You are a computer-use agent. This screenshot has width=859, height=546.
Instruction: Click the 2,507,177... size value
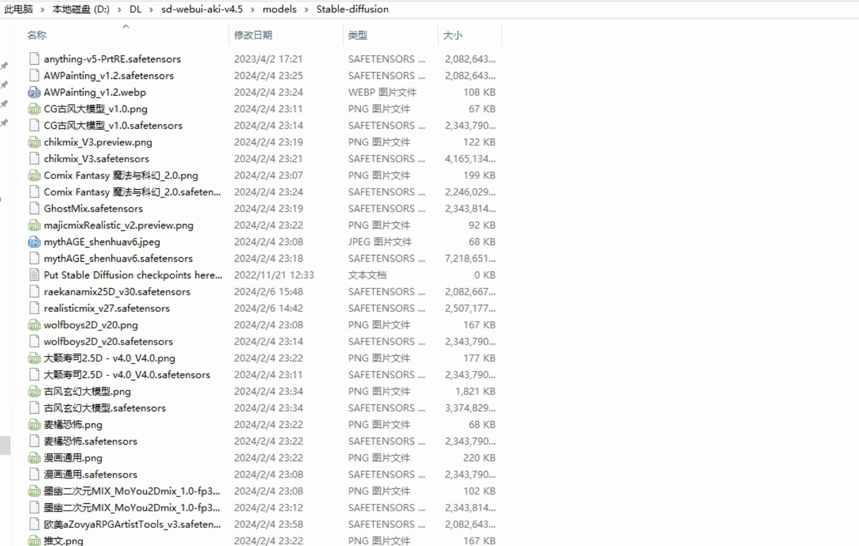(x=470, y=308)
